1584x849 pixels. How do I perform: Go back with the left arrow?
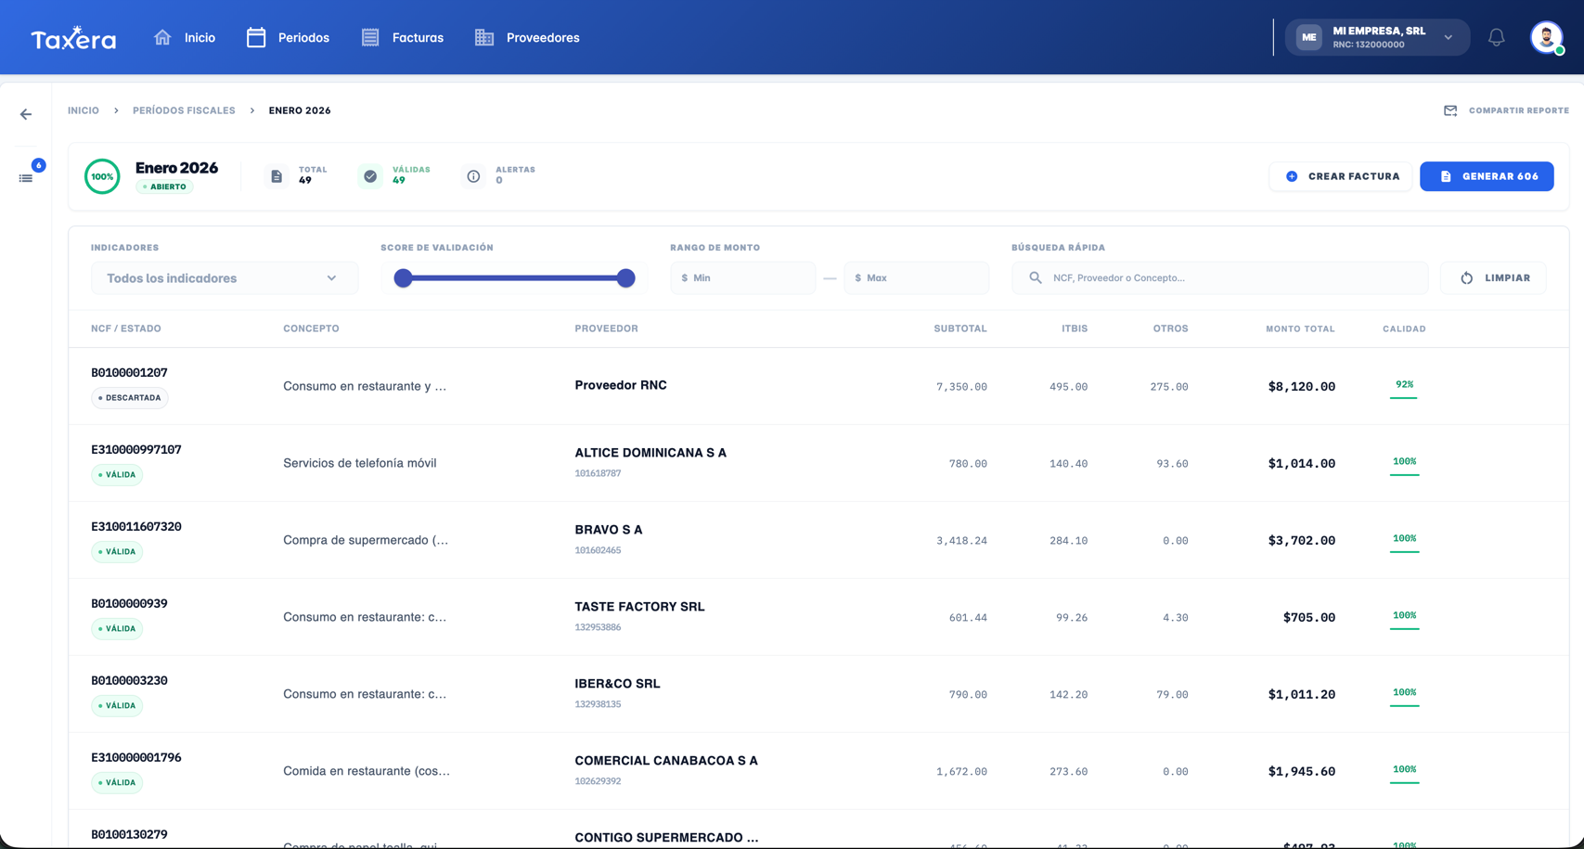tap(26, 114)
